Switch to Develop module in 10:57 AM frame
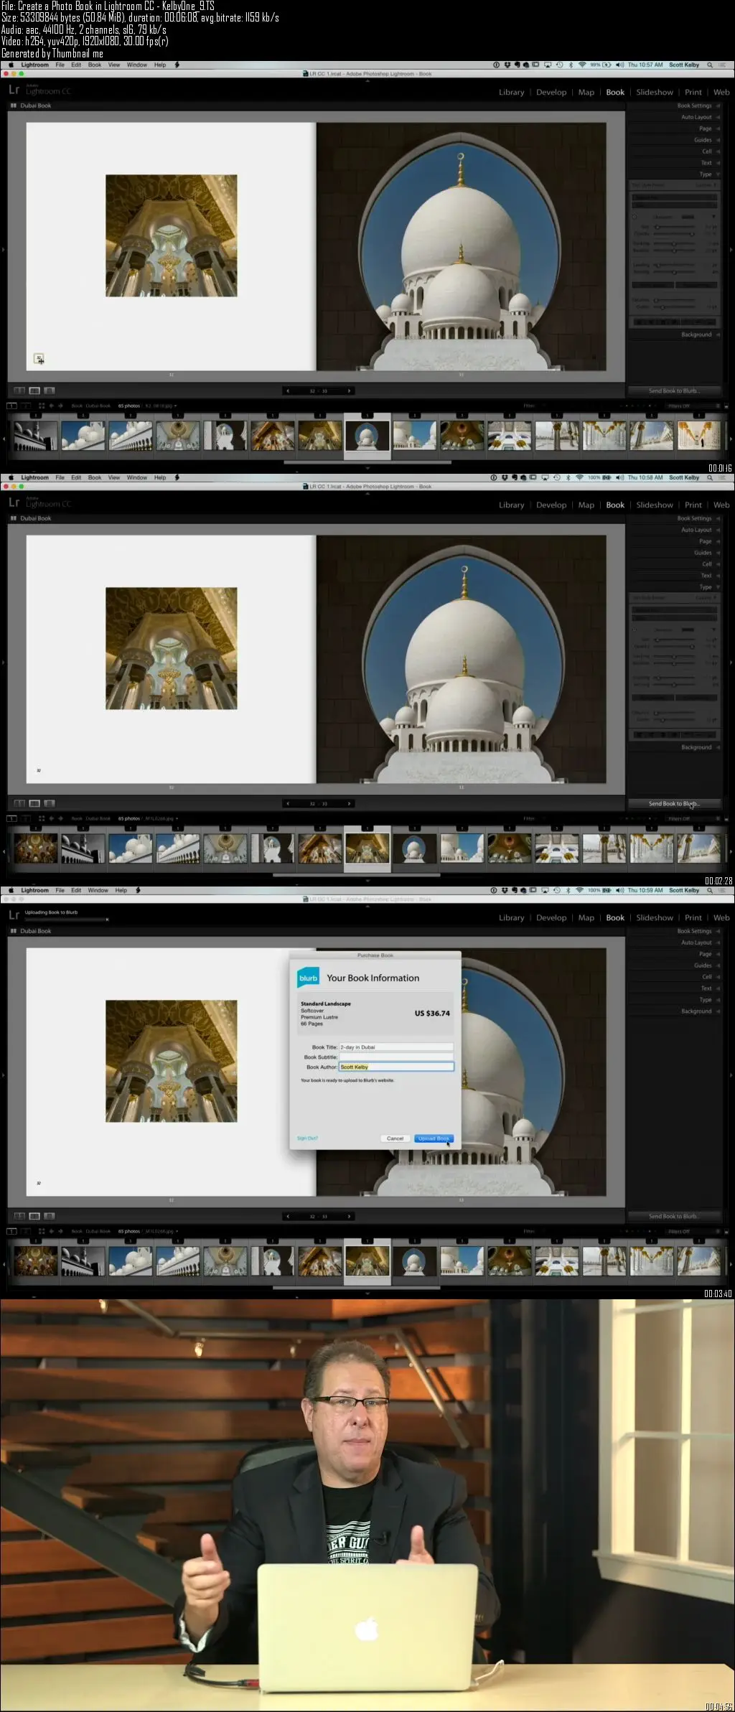Viewport: 735px width, 1712px height. 551,92
